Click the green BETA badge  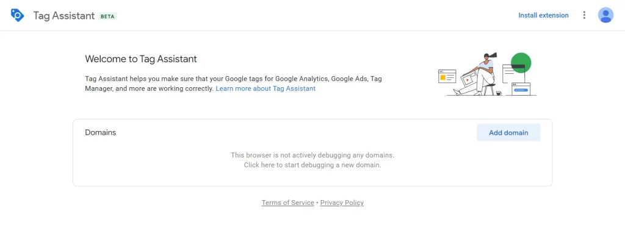(107, 16)
